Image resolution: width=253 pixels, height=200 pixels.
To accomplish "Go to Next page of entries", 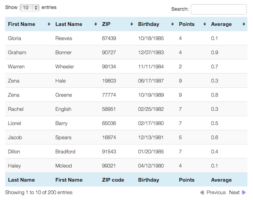I will (x=234, y=193).
